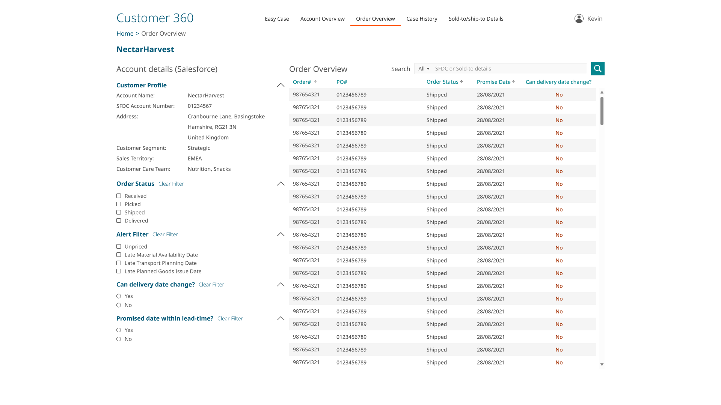
Task: Select Yes under Can delivery date change?
Action: click(119, 296)
